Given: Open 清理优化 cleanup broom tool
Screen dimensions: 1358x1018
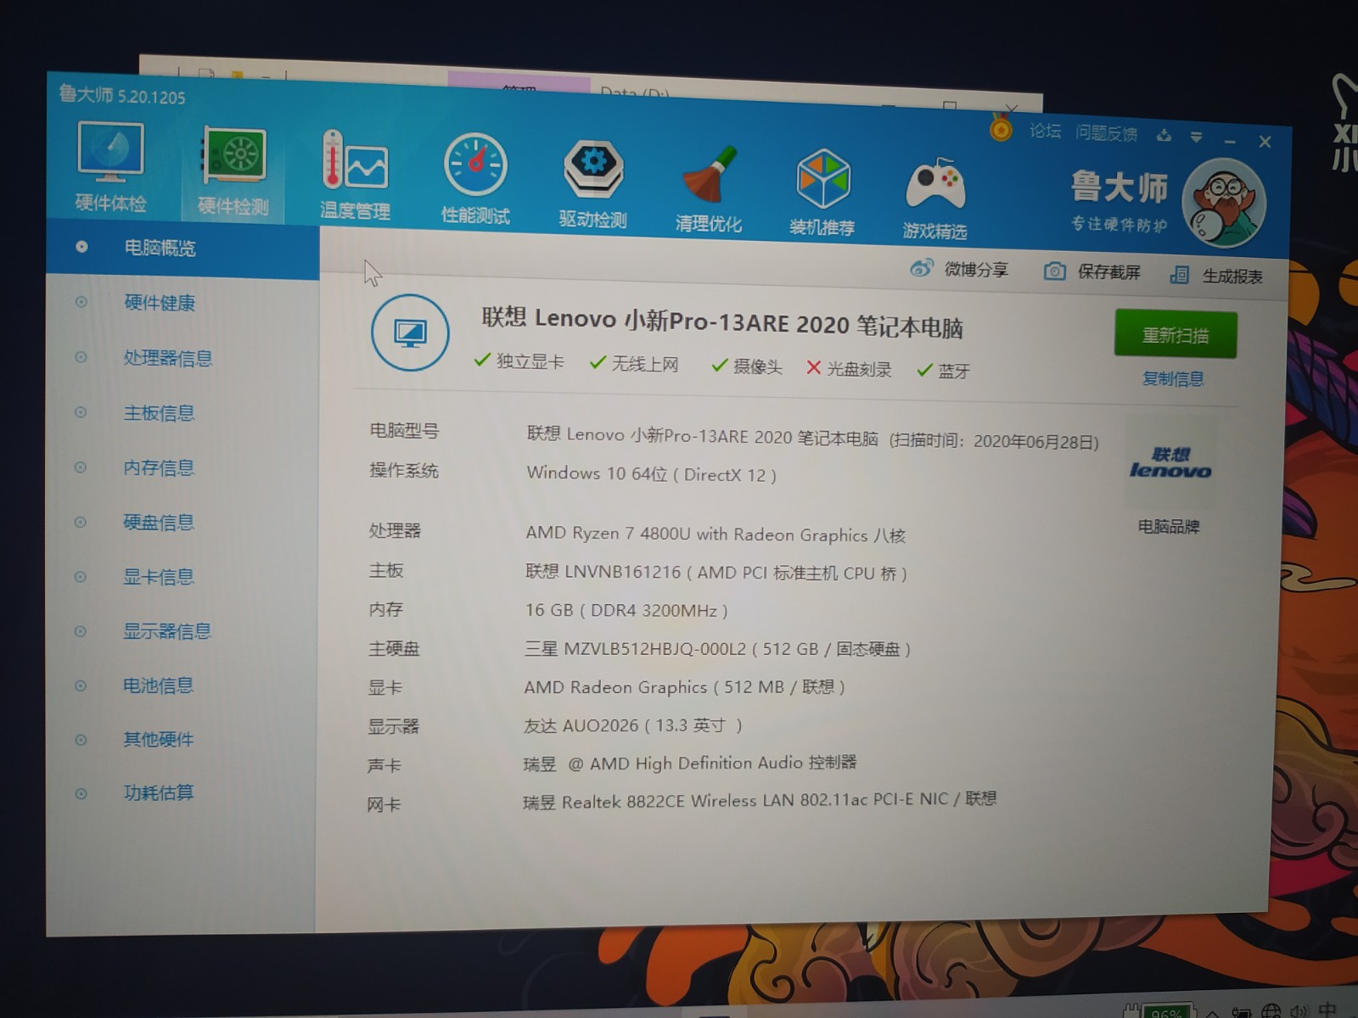Looking at the screenshot, I should pos(709,189).
